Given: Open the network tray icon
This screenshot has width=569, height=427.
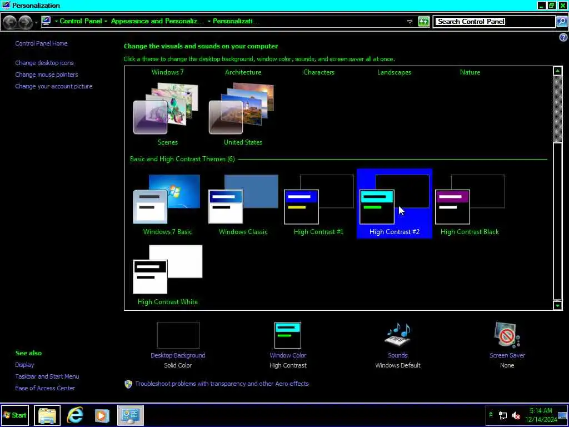Looking at the screenshot, I should click(503, 416).
